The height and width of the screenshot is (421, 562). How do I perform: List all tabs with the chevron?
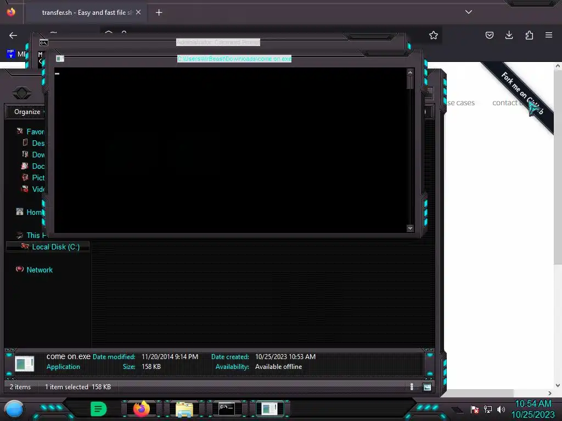click(469, 12)
